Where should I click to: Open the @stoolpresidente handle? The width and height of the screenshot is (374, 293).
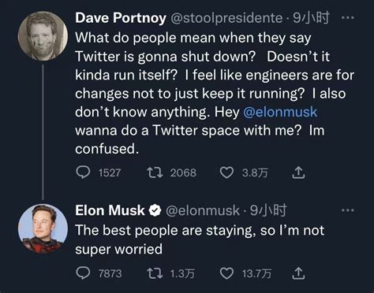pos(226,18)
